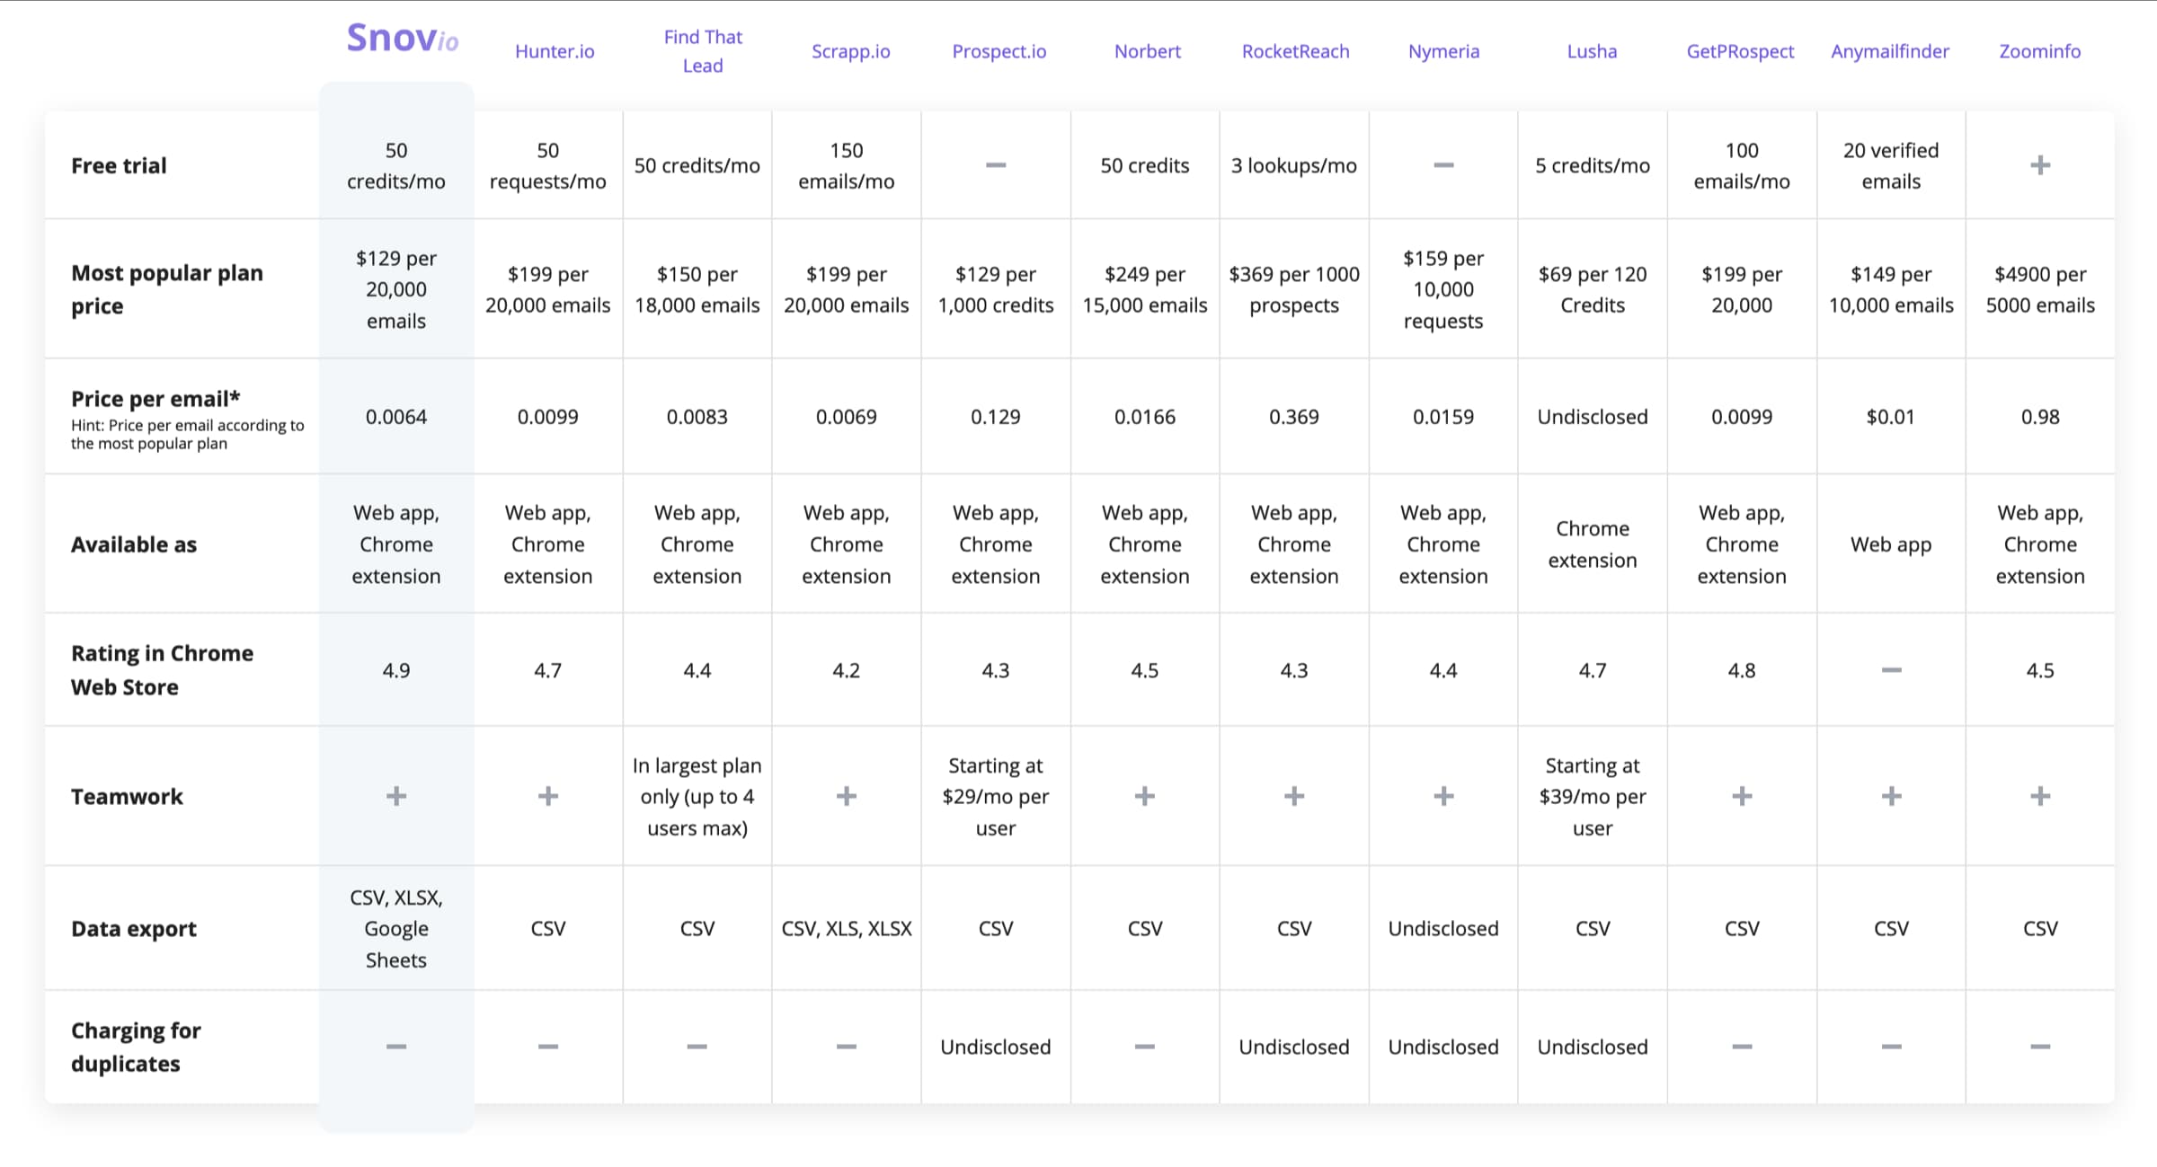Click the 0.0064 price per email cell
2157x1167 pixels.
396,417
